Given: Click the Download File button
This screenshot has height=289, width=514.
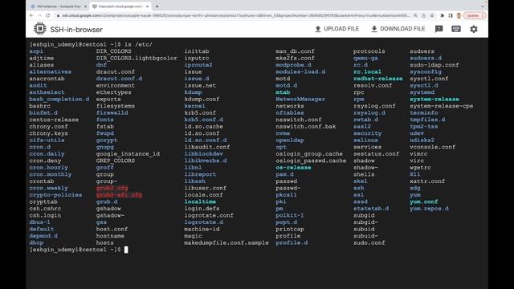Looking at the screenshot, I should coord(398,29).
